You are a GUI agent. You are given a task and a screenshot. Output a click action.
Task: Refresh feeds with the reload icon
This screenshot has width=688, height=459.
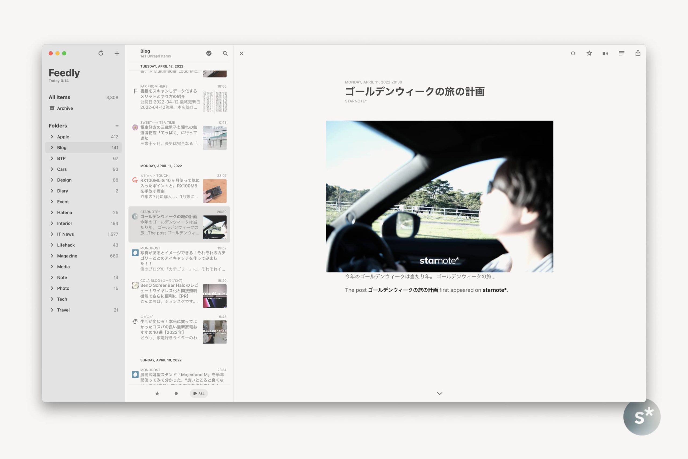click(101, 53)
